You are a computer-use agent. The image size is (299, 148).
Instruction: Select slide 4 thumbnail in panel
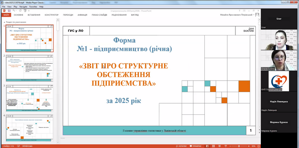[30, 128]
